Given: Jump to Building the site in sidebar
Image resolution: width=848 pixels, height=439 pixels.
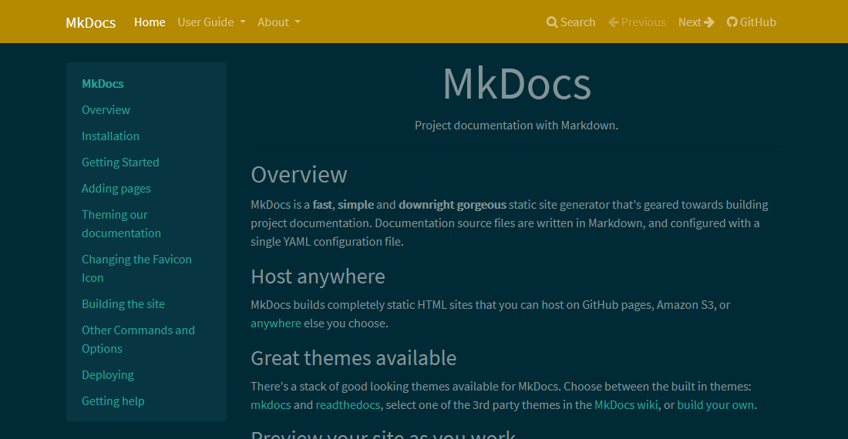Looking at the screenshot, I should click(x=123, y=304).
